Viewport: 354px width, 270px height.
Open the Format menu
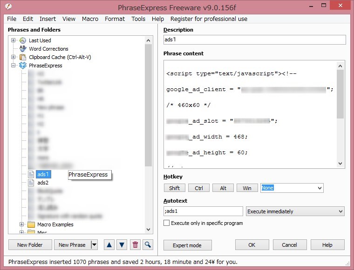115,19
